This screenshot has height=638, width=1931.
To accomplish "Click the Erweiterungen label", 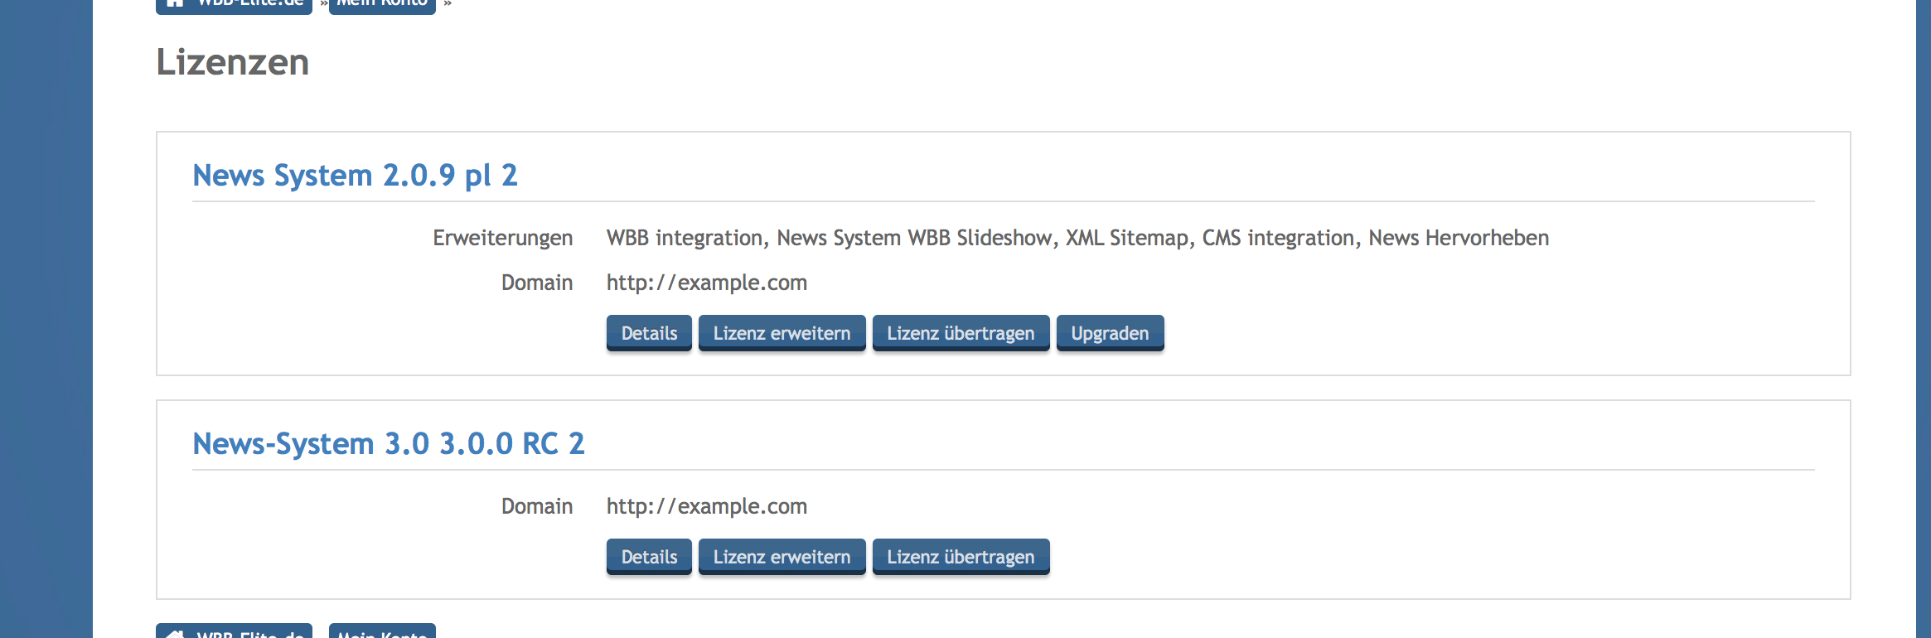I will [x=502, y=239].
